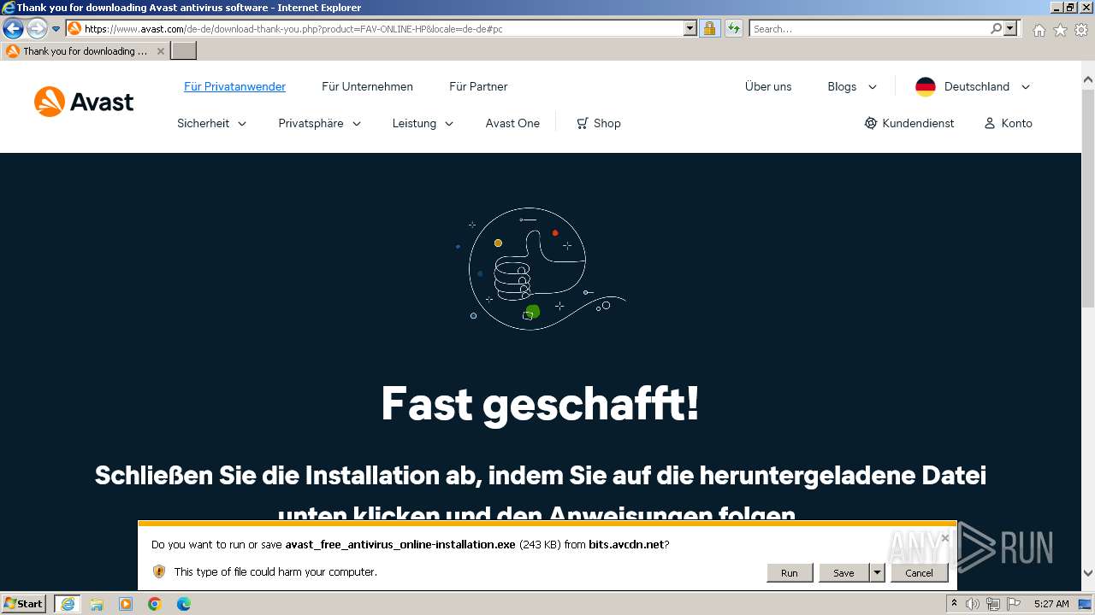Click the IE Search input box
The width and height of the screenshot is (1095, 615).
click(869, 28)
